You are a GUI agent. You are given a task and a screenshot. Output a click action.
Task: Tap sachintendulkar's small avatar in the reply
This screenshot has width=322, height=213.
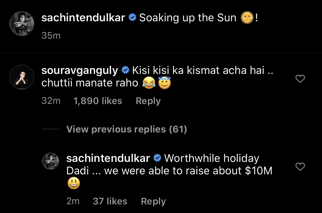tap(51, 161)
